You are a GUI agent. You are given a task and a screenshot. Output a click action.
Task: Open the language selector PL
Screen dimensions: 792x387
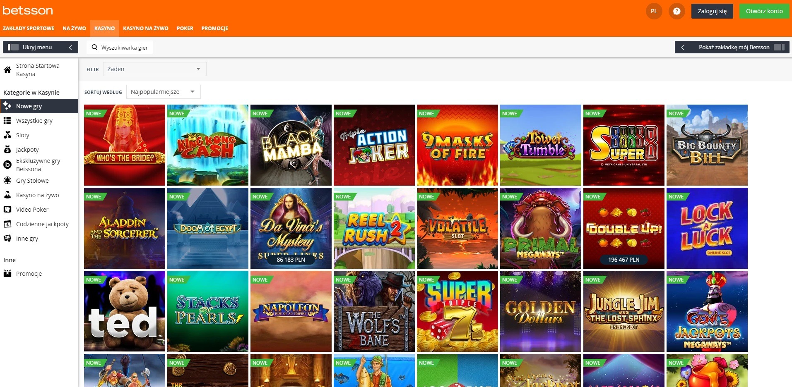[x=654, y=11]
